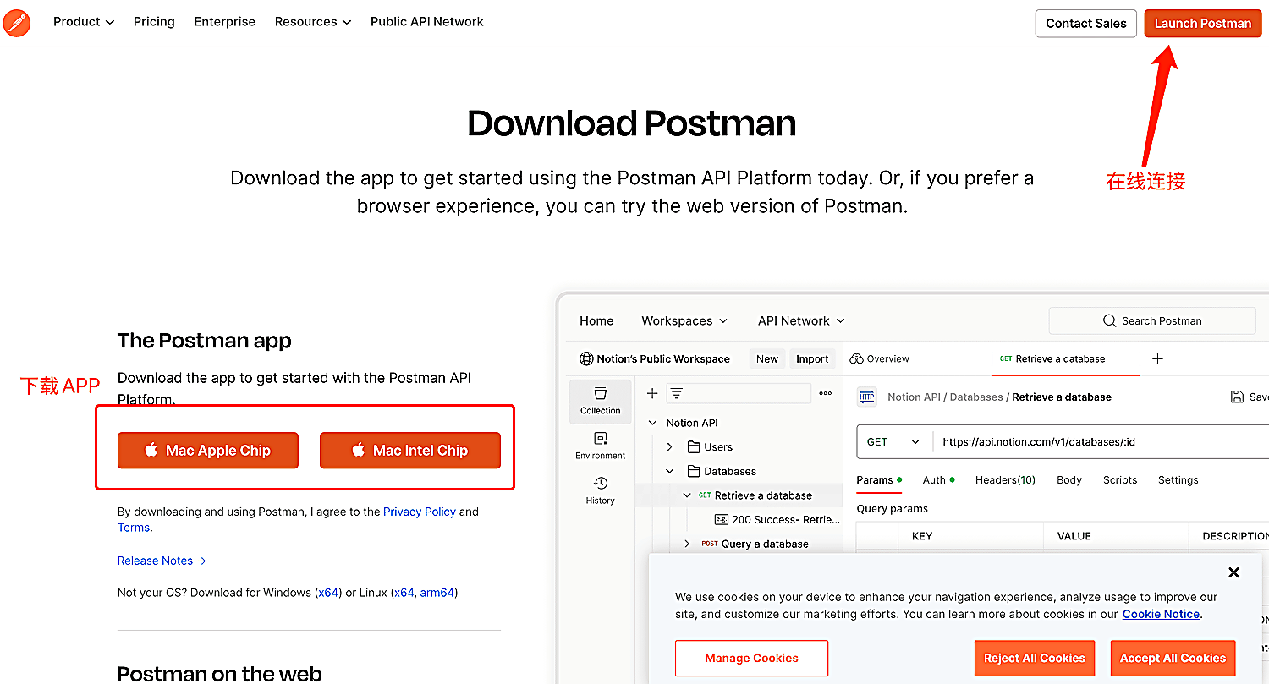Open the Privacy Policy link

pos(420,512)
